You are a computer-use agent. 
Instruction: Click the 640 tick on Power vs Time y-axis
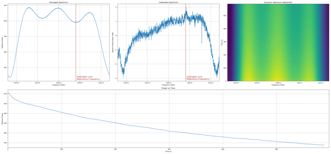click(5, 94)
